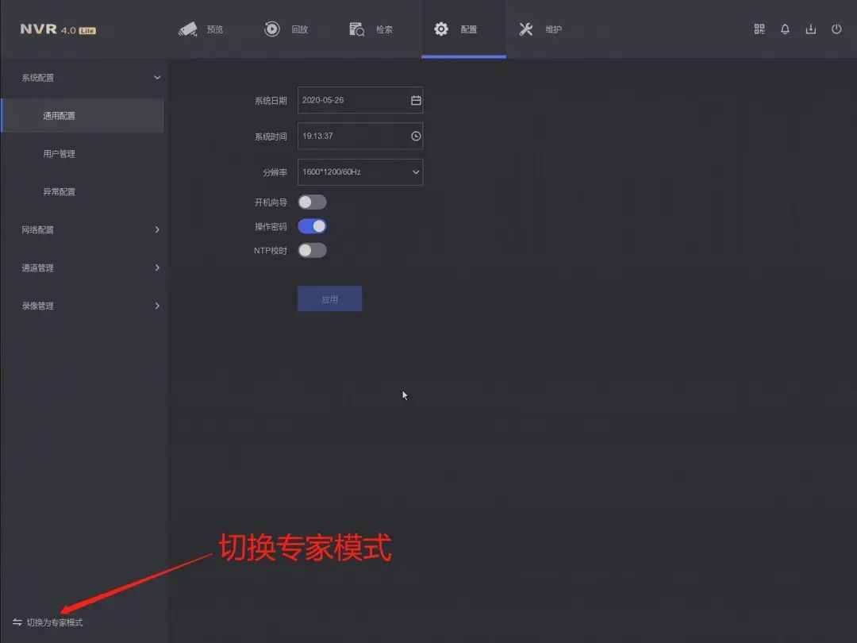
Task: Open the 分辨率 resolution dropdown
Action: [360, 172]
